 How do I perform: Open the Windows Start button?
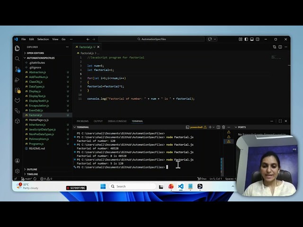click(103, 186)
